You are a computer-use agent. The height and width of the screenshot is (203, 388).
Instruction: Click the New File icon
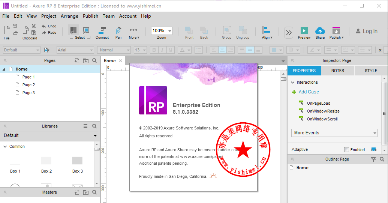tap(7, 30)
